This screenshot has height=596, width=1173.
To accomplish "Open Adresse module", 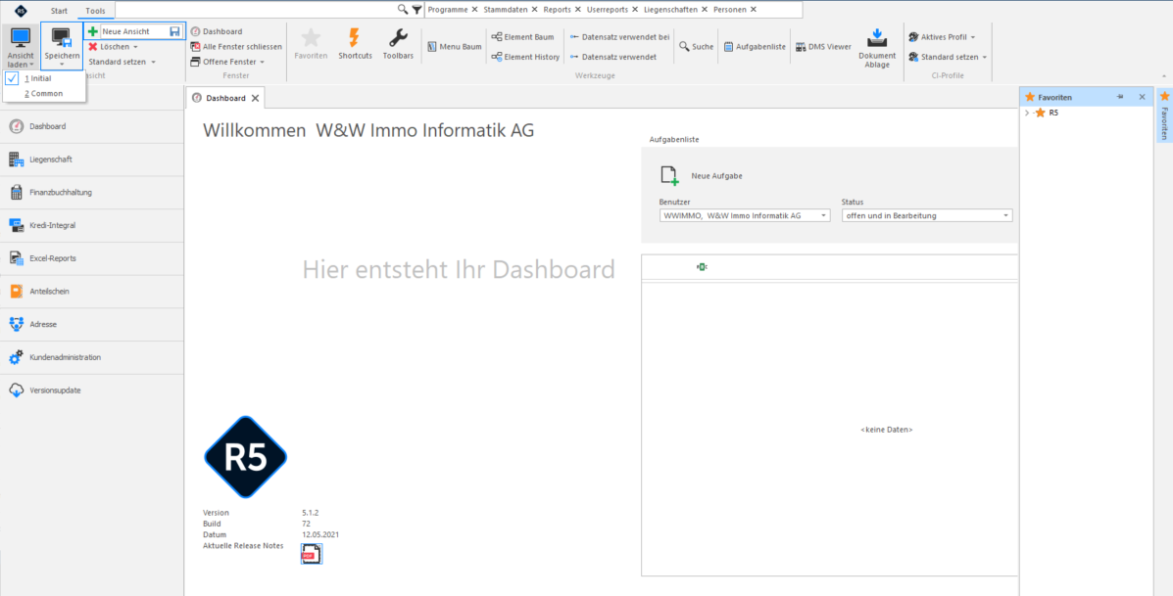I will click(x=92, y=324).
